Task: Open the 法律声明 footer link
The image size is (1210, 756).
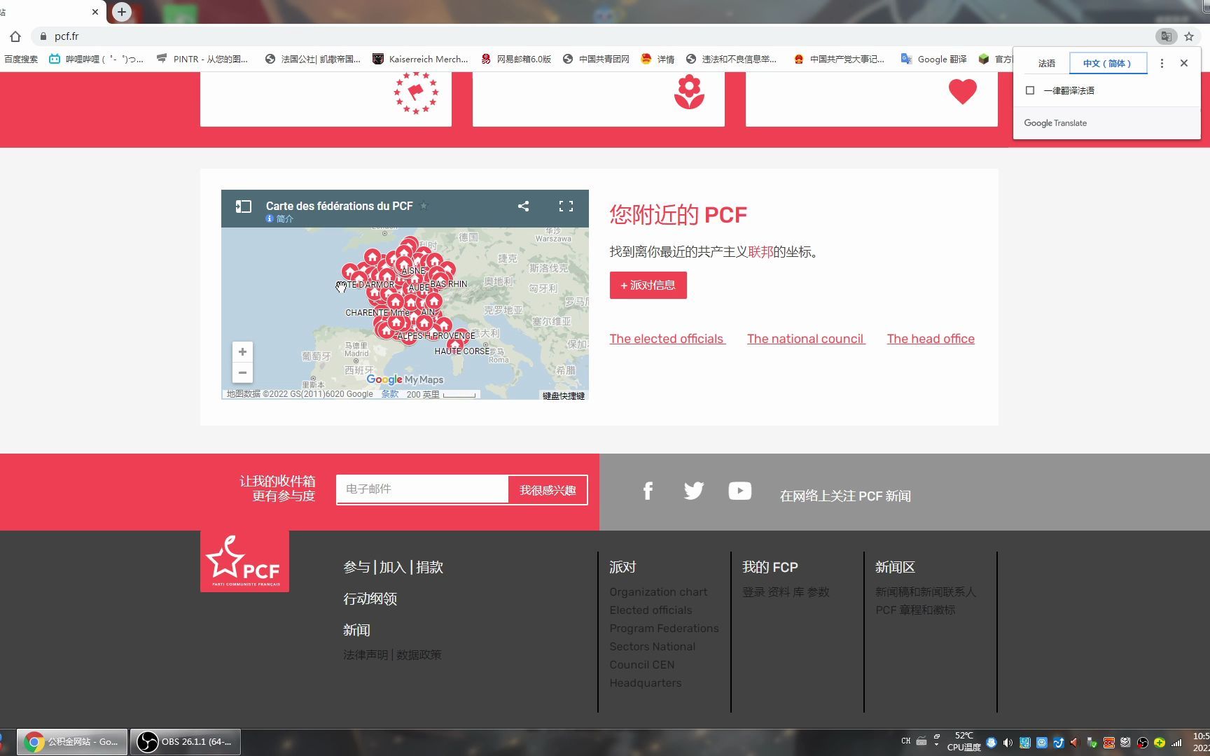Action: point(366,654)
